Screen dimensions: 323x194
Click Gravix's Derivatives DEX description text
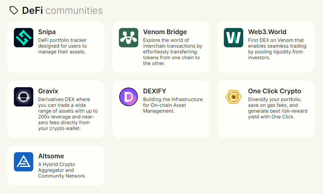point(68,114)
